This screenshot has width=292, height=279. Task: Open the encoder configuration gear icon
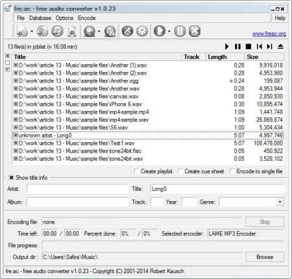[x=142, y=31]
